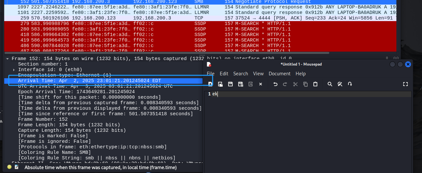The width and height of the screenshot is (422, 173).
Task: Collapse the Frame 152 tree node
Action: (x=7, y=59)
